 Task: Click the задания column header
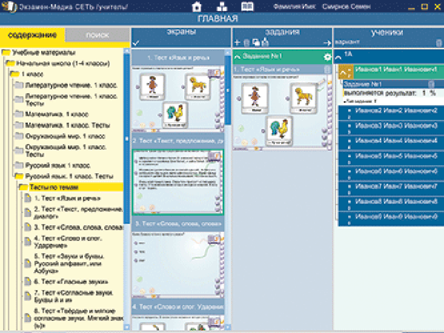[282, 32]
